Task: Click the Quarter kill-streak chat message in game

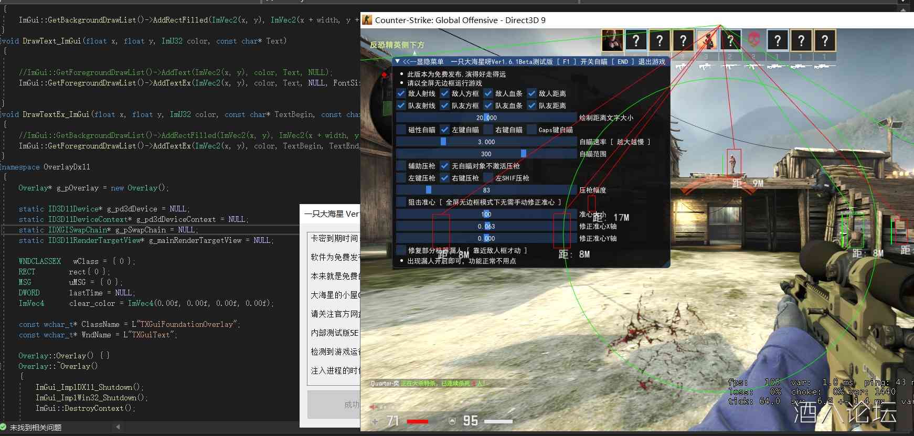Action: tap(429, 384)
